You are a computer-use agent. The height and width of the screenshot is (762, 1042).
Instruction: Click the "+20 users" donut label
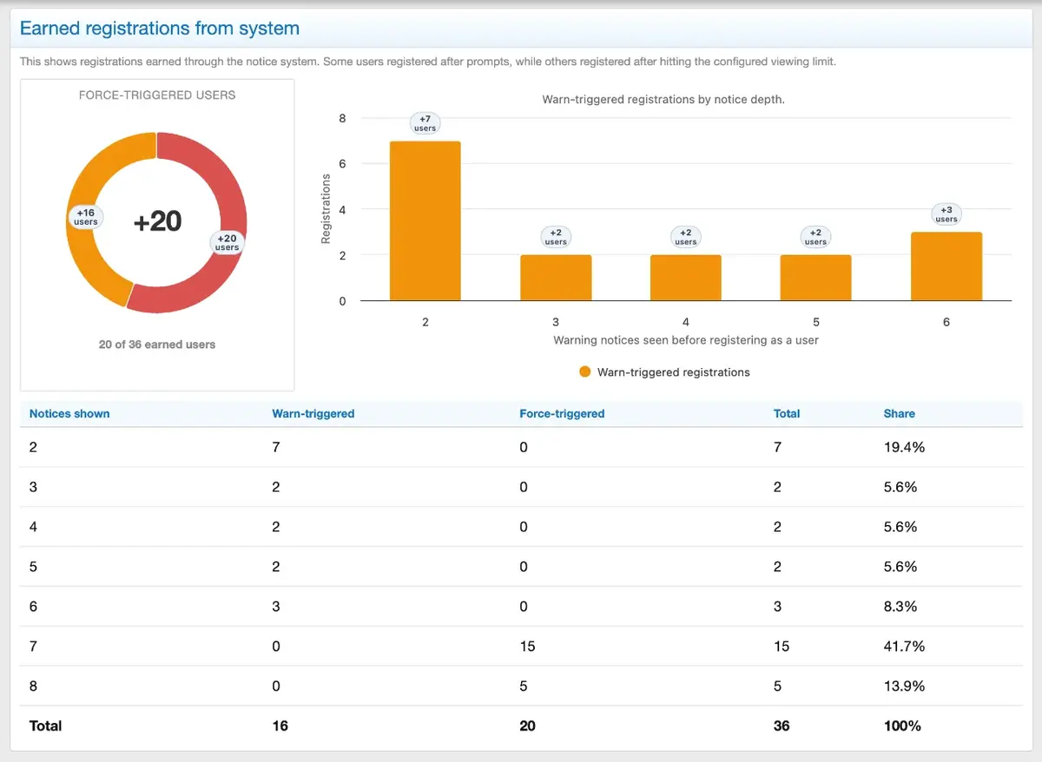227,243
